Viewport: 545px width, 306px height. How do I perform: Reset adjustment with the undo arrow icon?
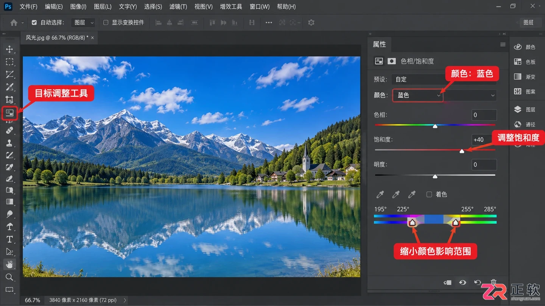click(x=478, y=283)
